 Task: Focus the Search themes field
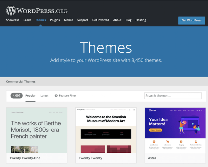(x=173, y=96)
